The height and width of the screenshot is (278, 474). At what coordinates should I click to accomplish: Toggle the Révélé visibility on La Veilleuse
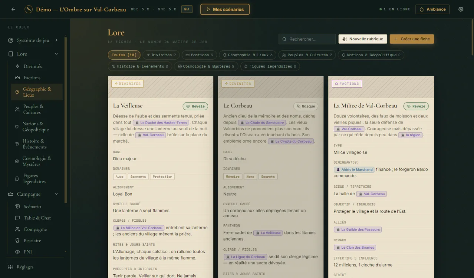point(195,106)
